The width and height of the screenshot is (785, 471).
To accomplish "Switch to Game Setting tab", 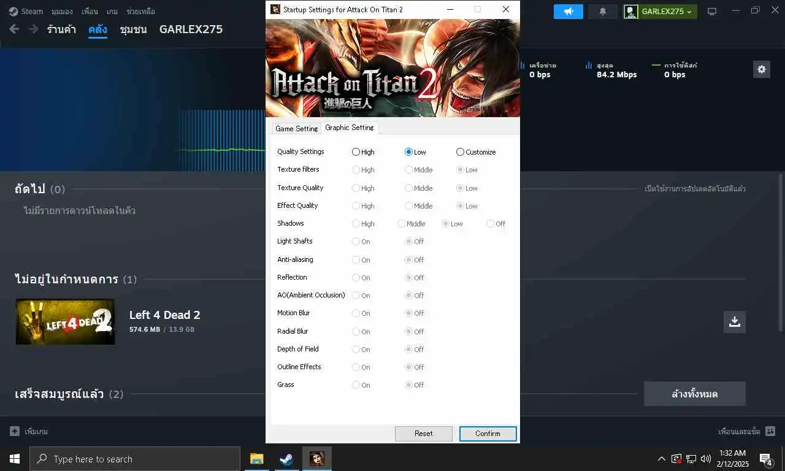I will (296, 128).
